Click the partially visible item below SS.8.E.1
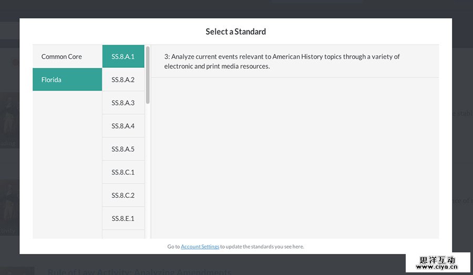 tap(123, 235)
